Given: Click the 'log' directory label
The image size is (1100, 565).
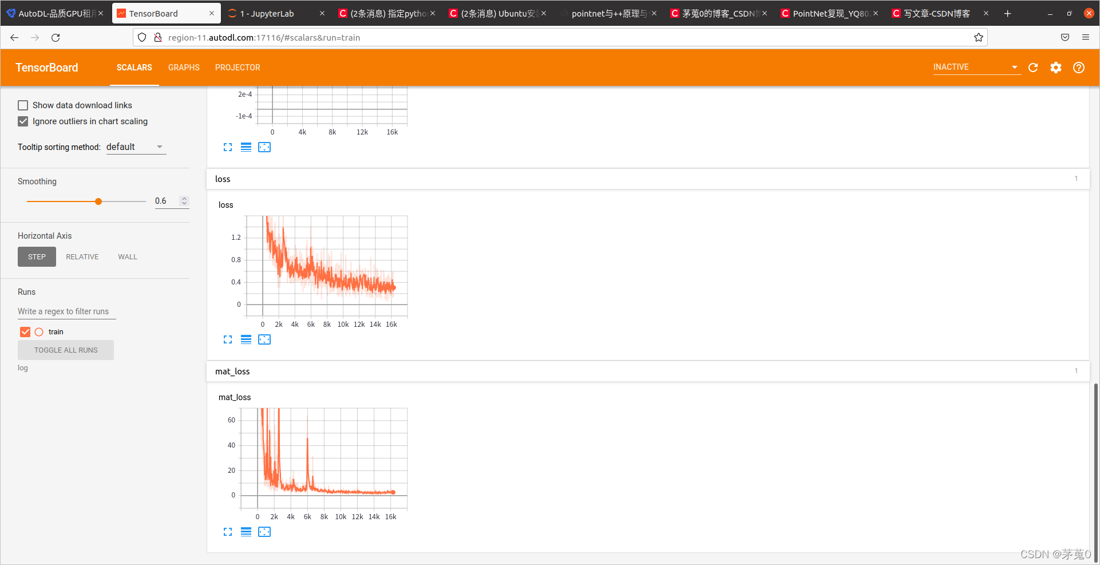Looking at the screenshot, I should [23, 368].
